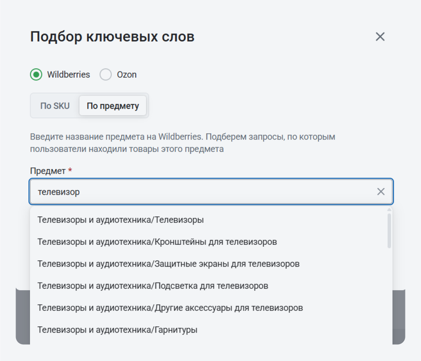421x361 pixels.
Task: Click the suggestions list scrollbar thumb
Action: pos(389,231)
